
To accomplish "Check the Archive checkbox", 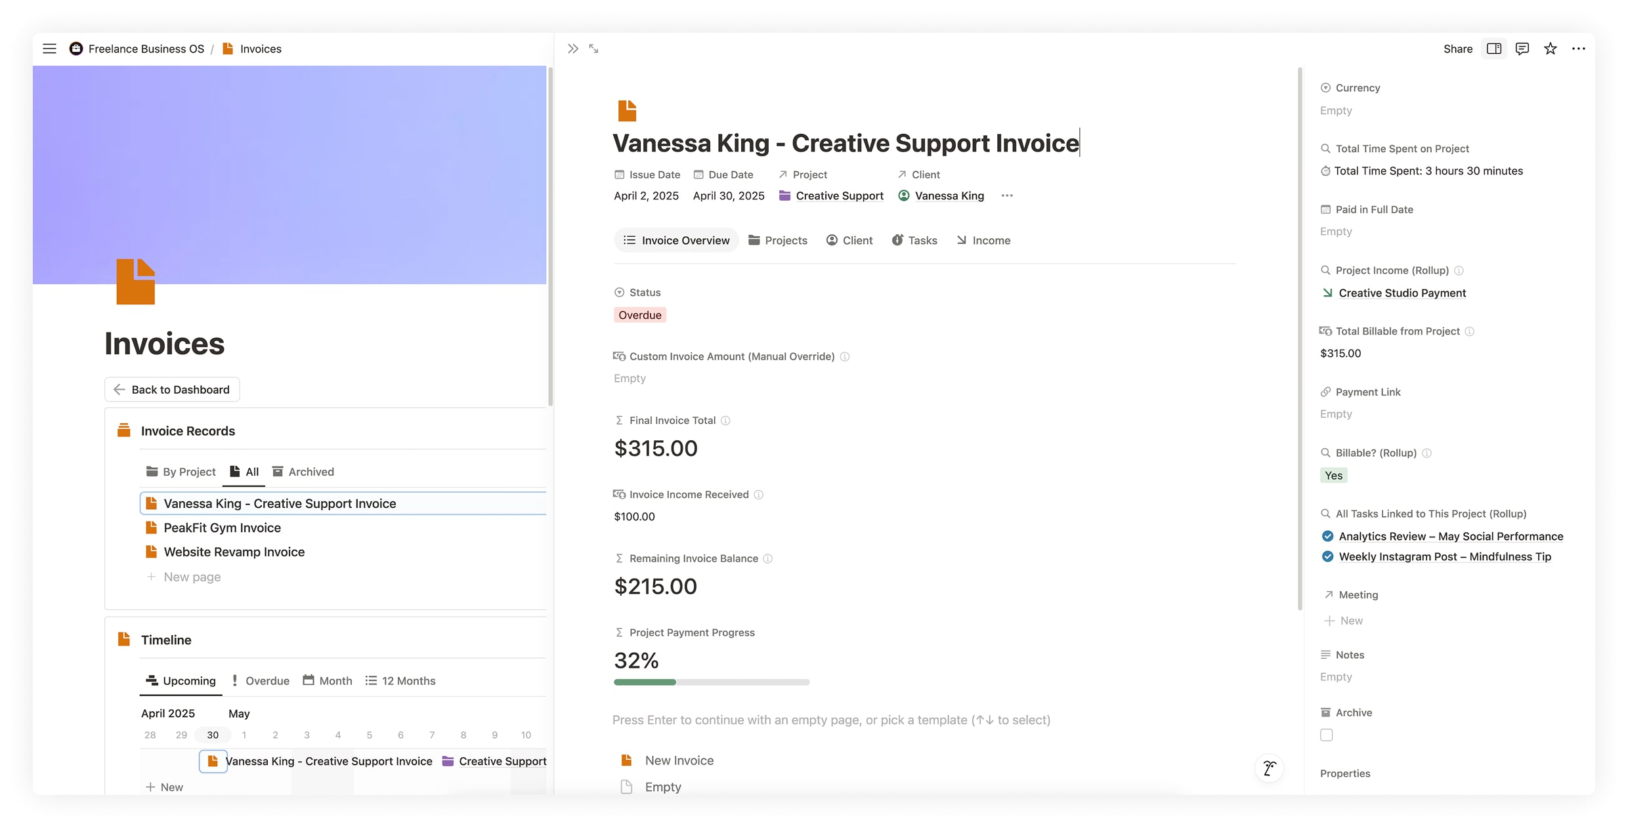I will click(x=1327, y=735).
